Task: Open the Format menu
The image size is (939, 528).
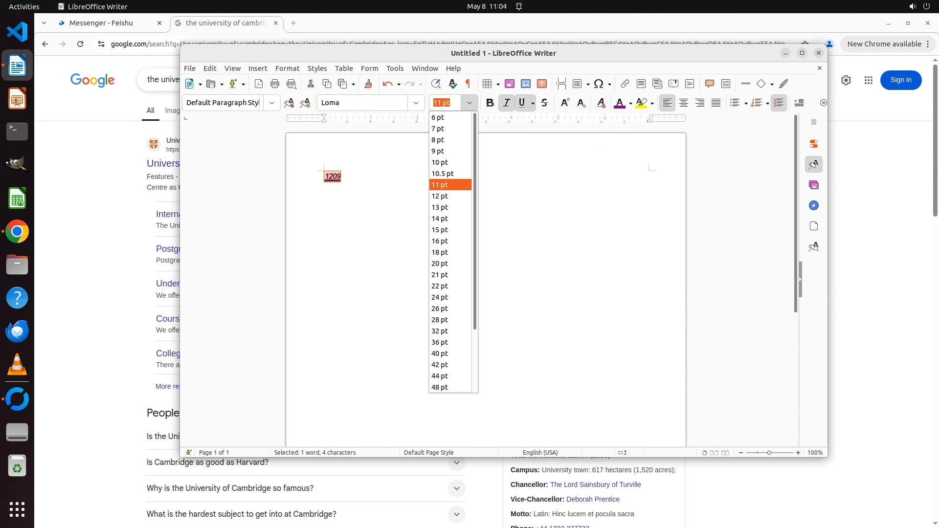Action: tap(287, 68)
